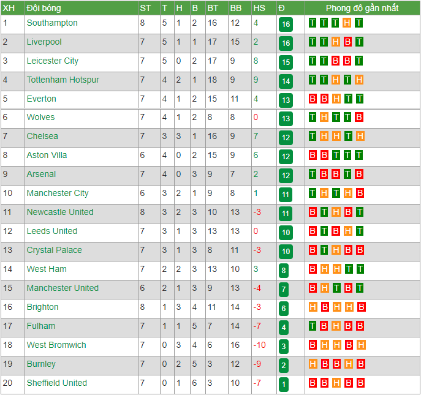This screenshot has width=421, height=395.
Task: Click the Phong độ gần nhất header
Action: click(362, 8)
